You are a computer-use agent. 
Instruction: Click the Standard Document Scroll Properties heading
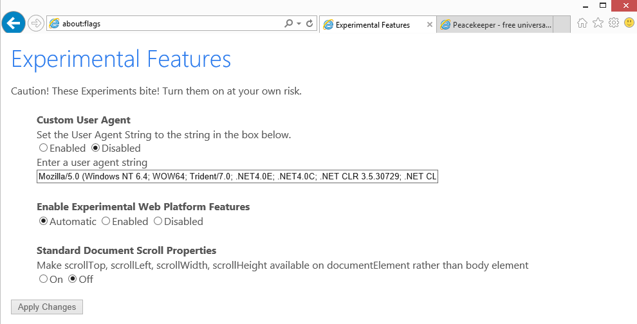[126, 251]
